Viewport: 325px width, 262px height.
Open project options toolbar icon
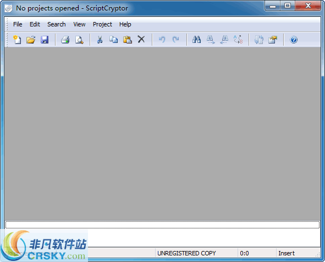click(273, 40)
